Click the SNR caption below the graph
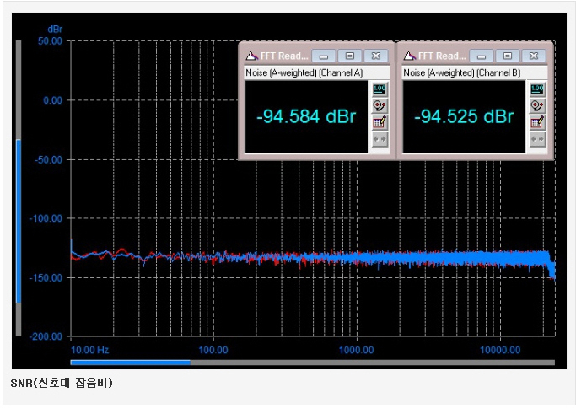The width and height of the screenshot is (576, 408). coord(62,383)
